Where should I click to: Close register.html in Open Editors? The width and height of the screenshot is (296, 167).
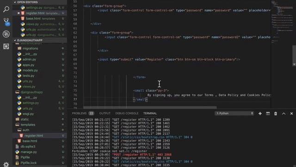click(x=18, y=13)
